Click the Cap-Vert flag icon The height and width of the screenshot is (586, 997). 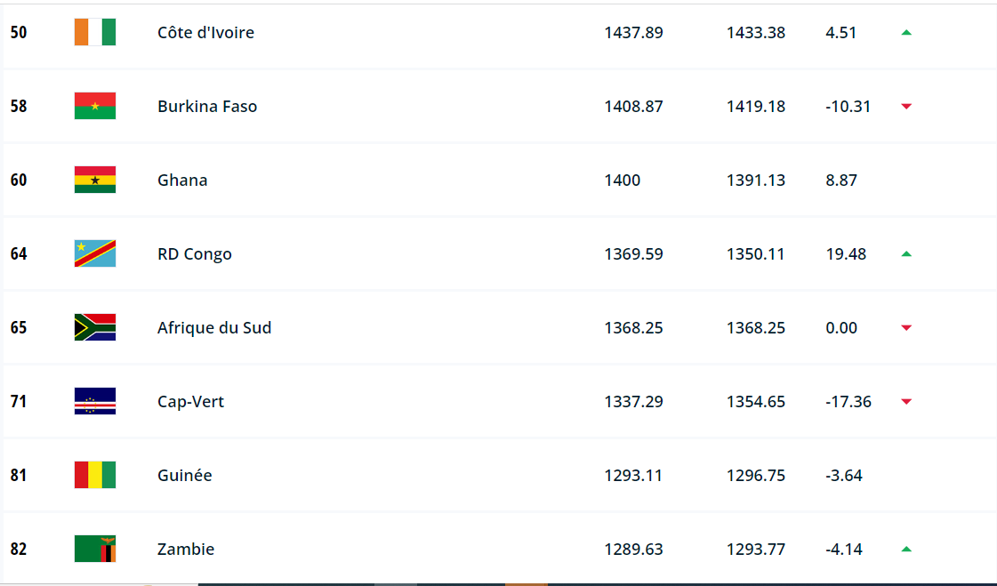95,401
